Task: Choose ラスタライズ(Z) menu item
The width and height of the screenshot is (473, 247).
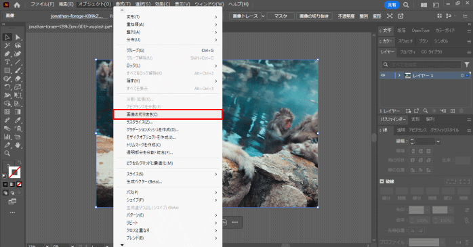Action: 168,122
